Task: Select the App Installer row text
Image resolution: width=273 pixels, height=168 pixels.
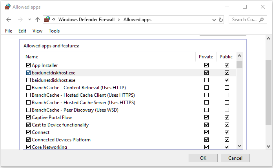Action: 45,65
